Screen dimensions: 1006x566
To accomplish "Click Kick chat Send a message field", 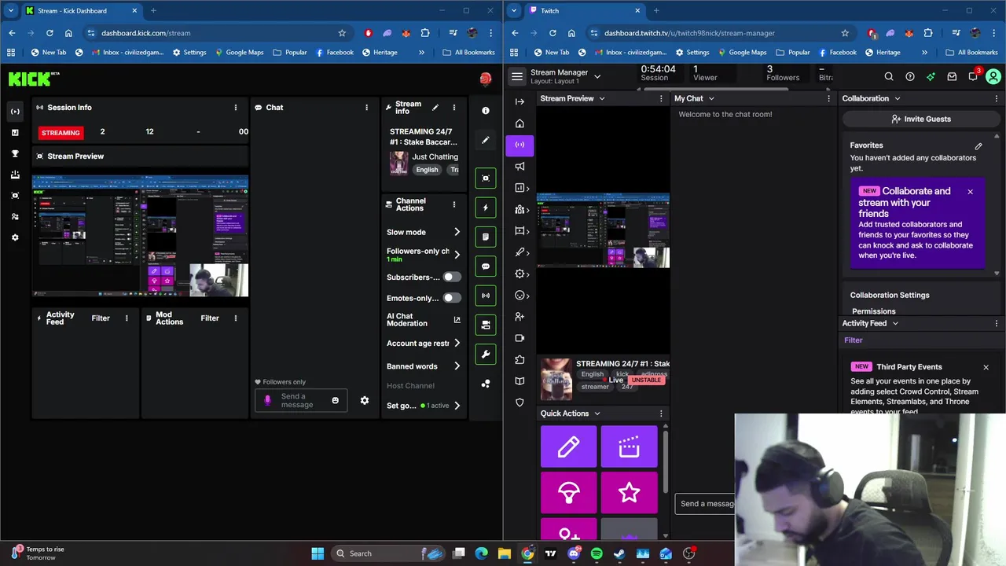I will (301, 400).
